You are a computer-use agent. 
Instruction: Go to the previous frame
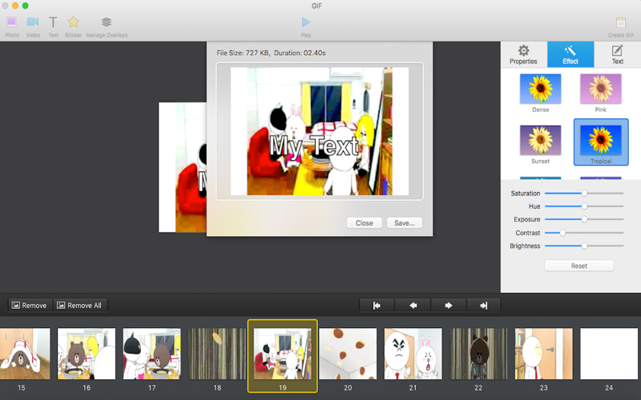pos(413,306)
